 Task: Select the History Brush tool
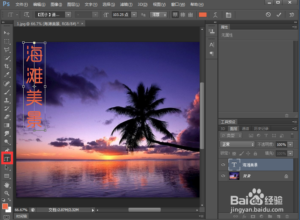coord(7,109)
